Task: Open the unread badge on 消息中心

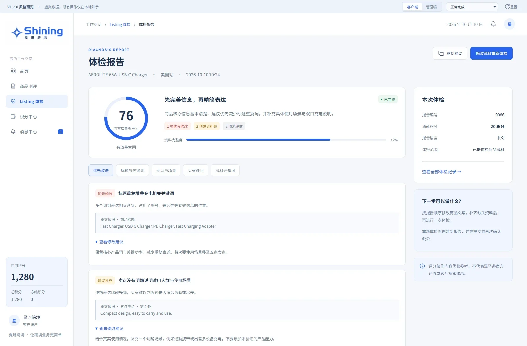Action: [x=61, y=132]
